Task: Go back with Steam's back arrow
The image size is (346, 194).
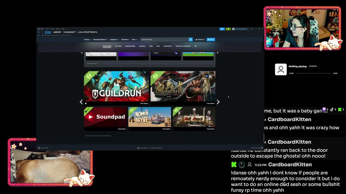Action: tap(39, 32)
